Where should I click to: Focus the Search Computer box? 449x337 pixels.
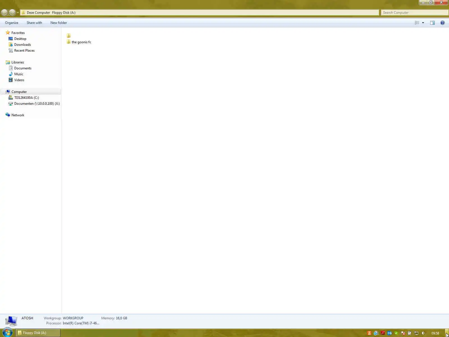click(414, 12)
